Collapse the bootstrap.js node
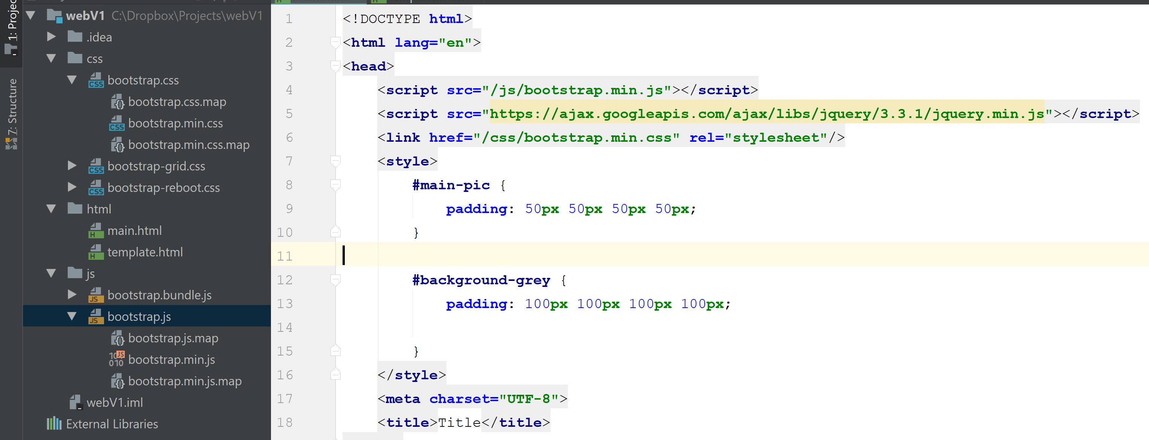Screen dimensions: 1149x440 pyautogui.click(x=71, y=316)
